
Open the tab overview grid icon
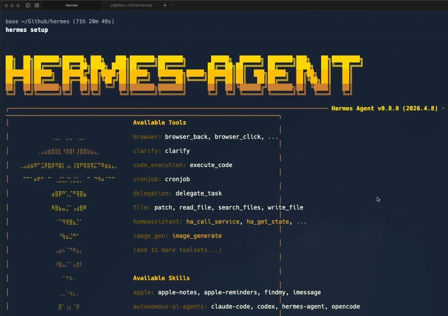(37, 5)
